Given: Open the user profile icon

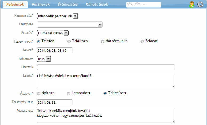Looking at the screenshot, I should pos(192,5).
